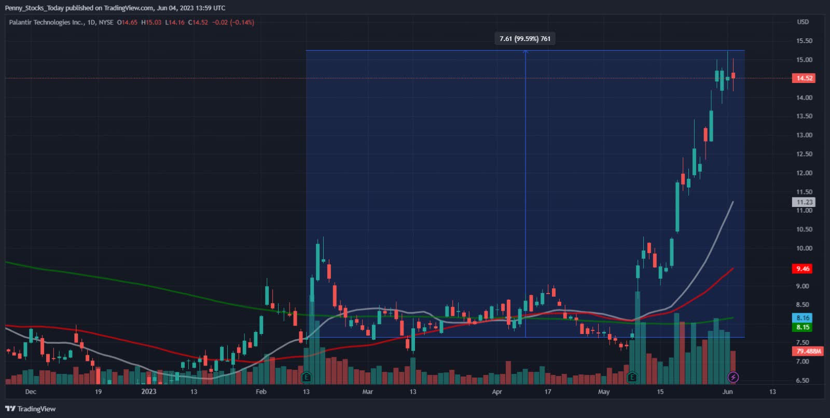Click the 2023 label on time axis

click(148, 392)
